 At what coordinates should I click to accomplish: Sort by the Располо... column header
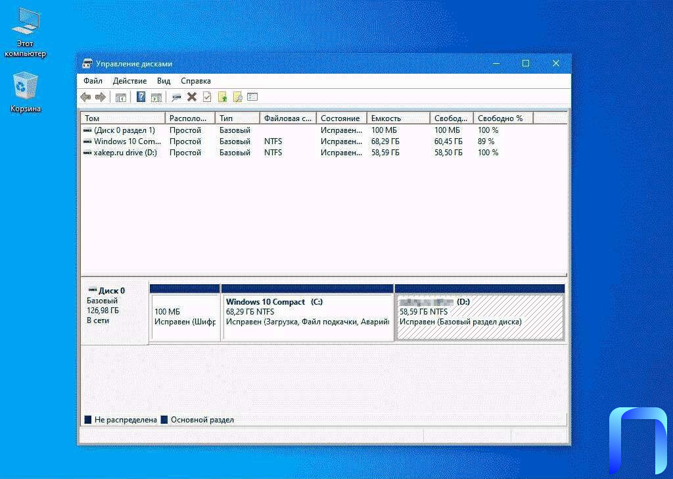[x=190, y=118]
